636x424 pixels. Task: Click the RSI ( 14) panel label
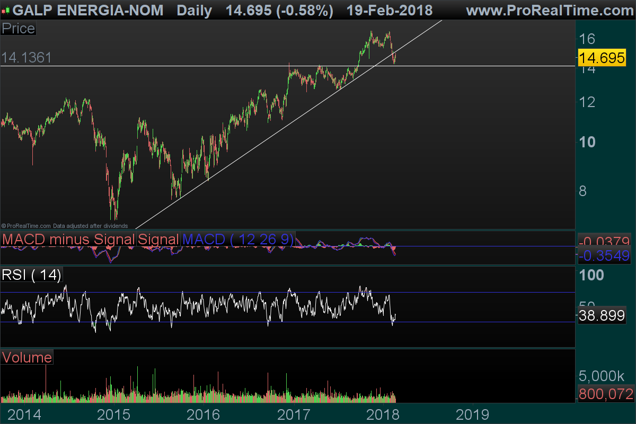coord(32,275)
